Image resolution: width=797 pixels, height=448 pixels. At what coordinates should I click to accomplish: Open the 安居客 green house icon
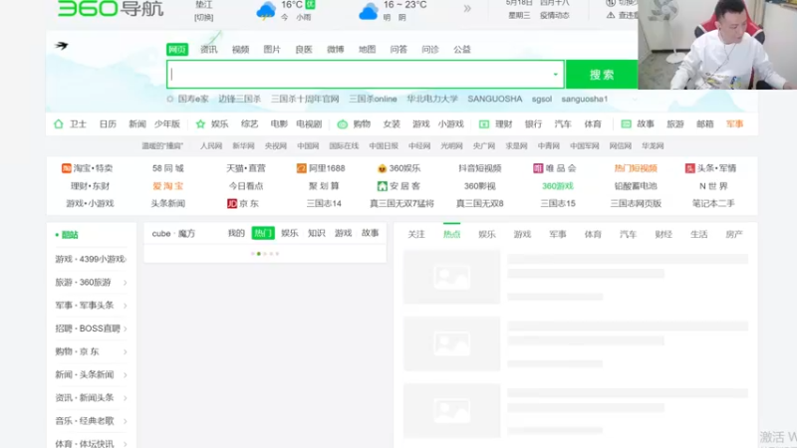382,186
